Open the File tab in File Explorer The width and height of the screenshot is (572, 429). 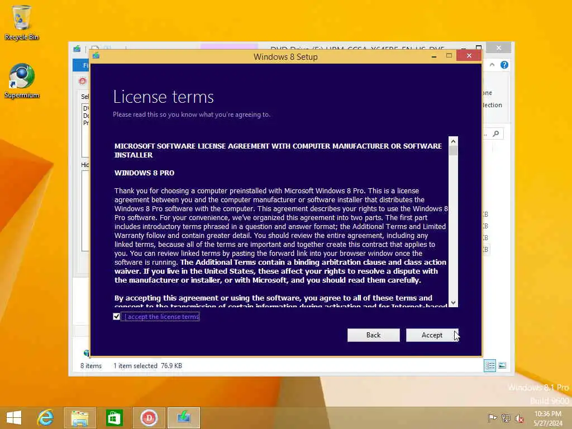[x=82, y=65]
